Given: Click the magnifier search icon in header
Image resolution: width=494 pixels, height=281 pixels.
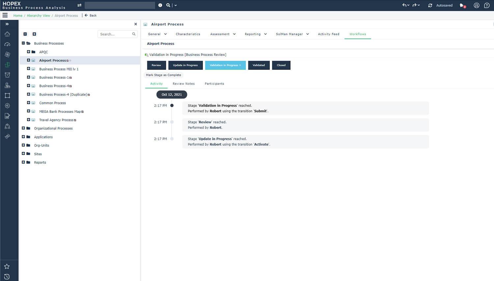Looking at the screenshot, I should click(168, 5).
